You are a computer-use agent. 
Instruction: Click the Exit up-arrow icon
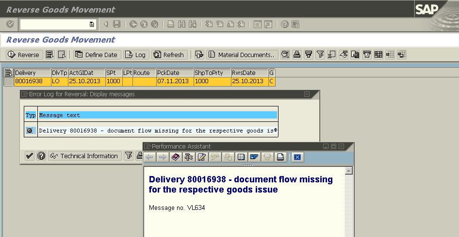click(144, 24)
